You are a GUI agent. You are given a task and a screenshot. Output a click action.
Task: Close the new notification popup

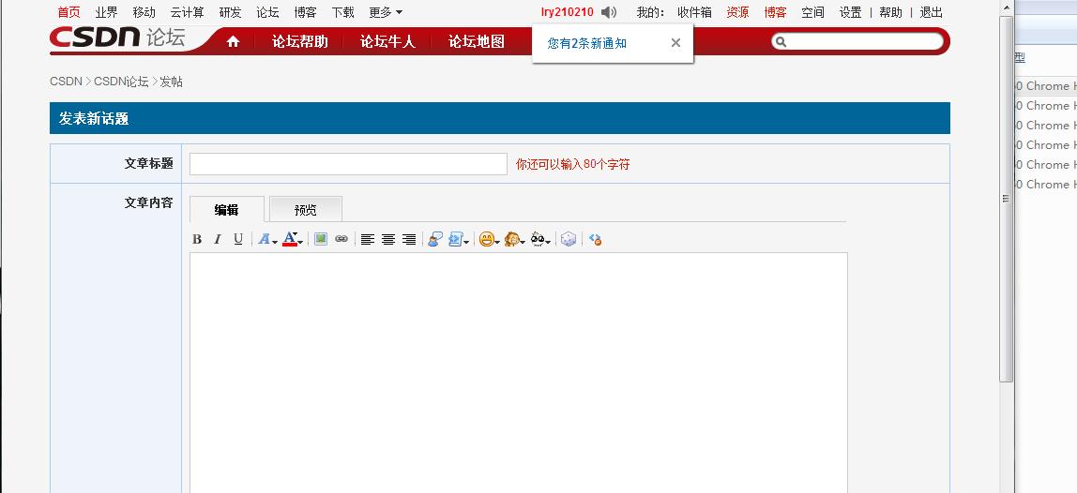click(x=675, y=43)
